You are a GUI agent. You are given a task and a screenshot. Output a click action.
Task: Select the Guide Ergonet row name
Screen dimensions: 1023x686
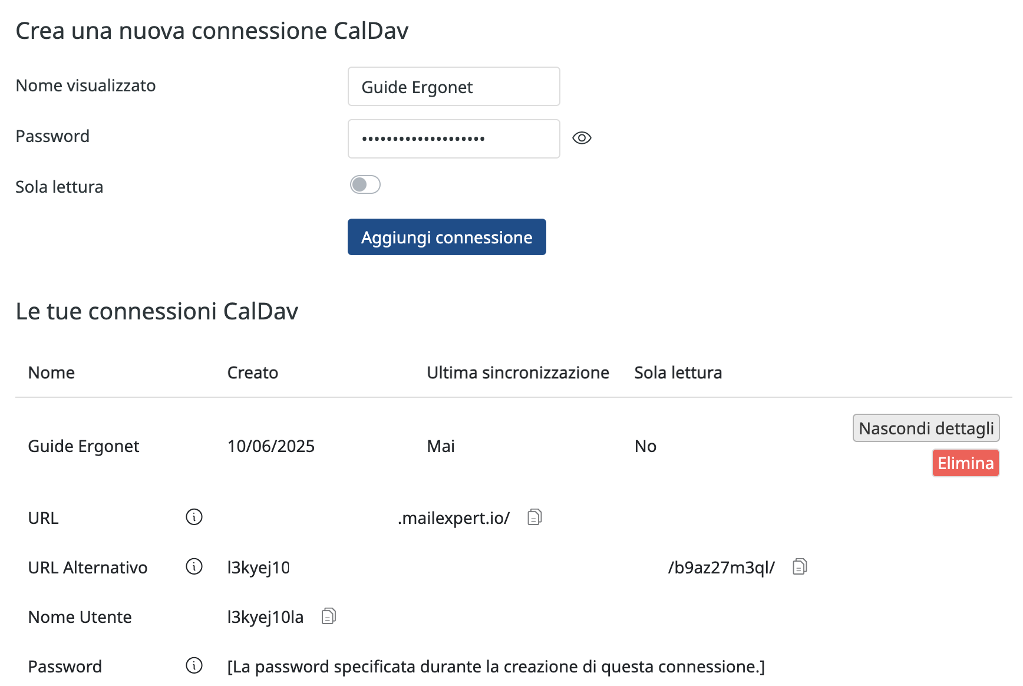tap(84, 446)
